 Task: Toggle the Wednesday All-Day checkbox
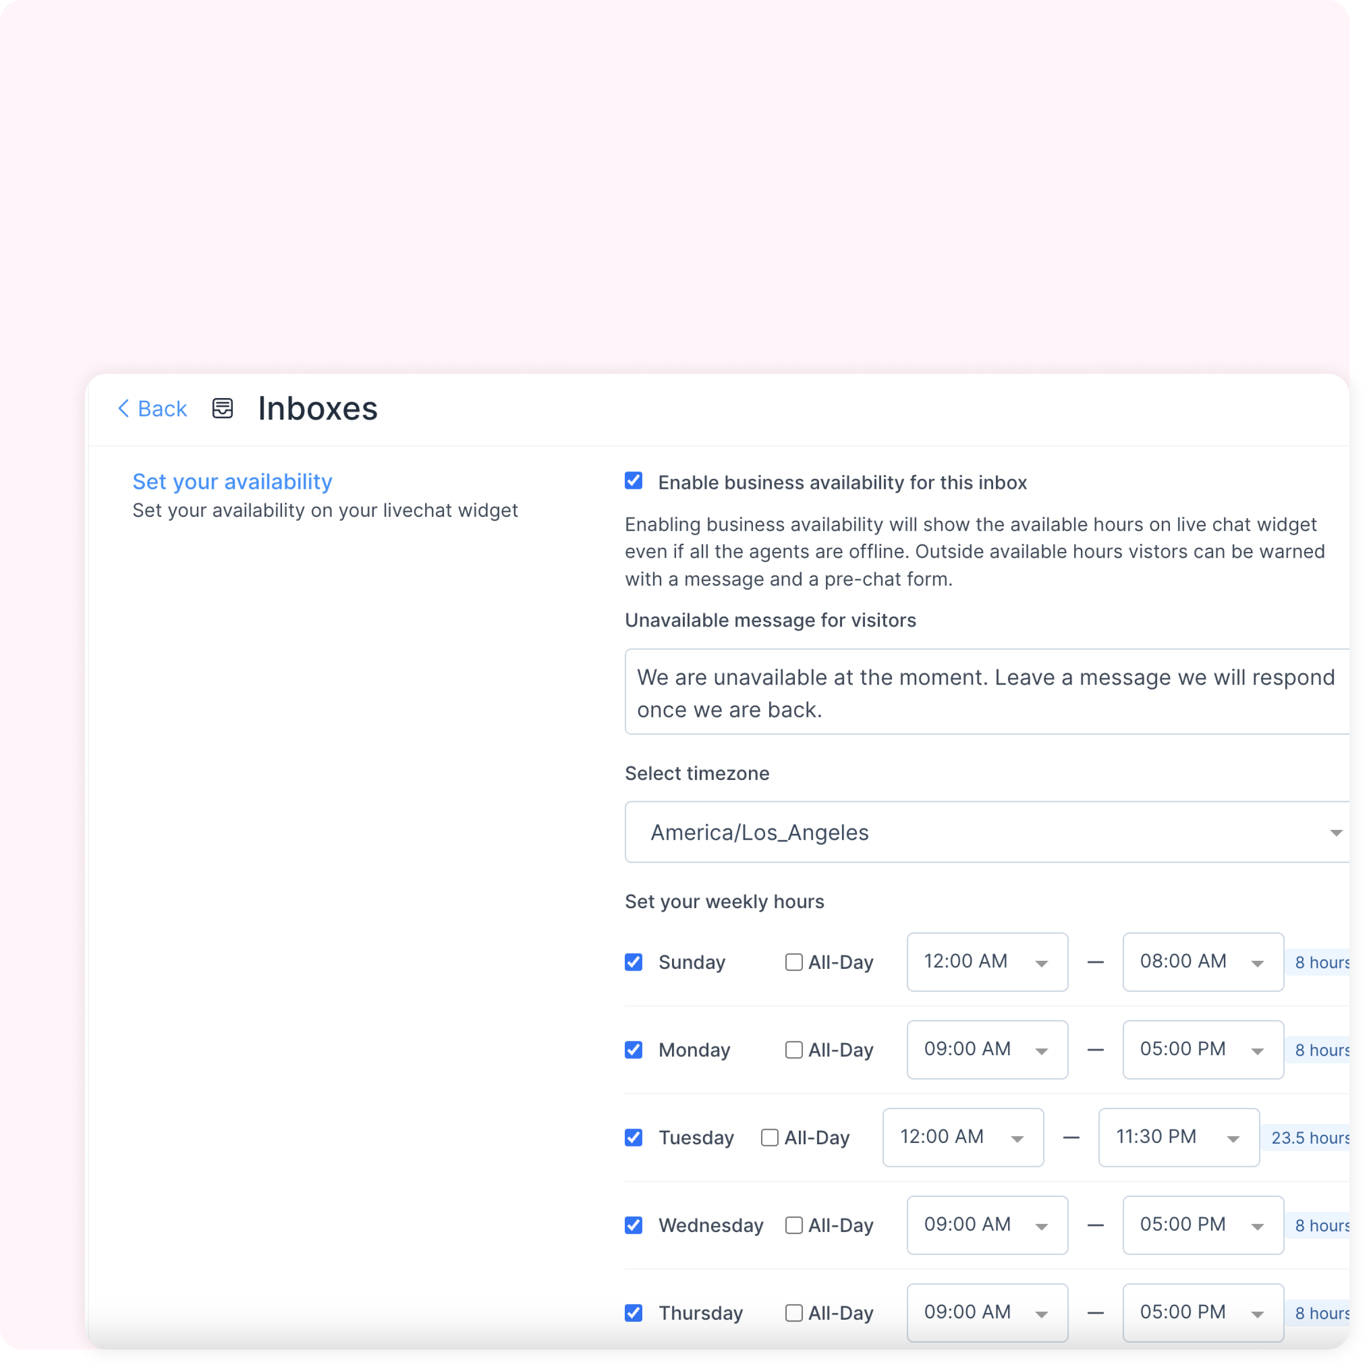click(791, 1224)
